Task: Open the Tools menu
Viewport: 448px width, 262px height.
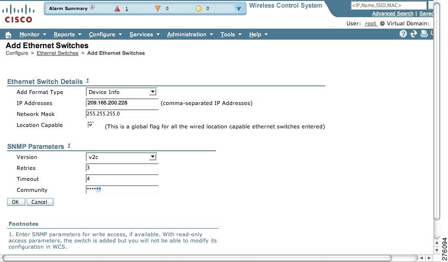Action: pyautogui.click(x=231, y=34)
